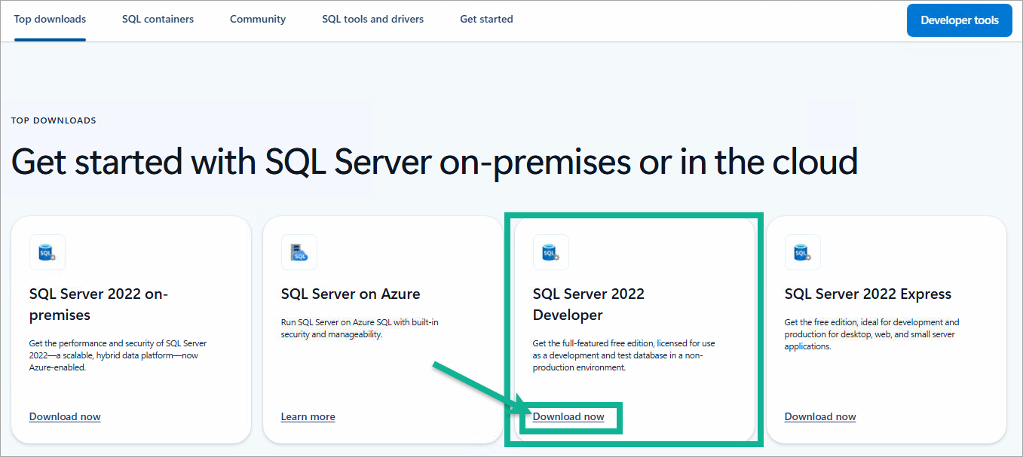1023x457 pixels.
Task: Click the Express small server applications description
Action: (x=872, y=334)
